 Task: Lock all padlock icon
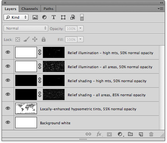[44, 39]
